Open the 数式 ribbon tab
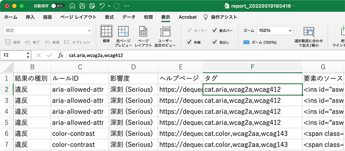 coord(109,17)
